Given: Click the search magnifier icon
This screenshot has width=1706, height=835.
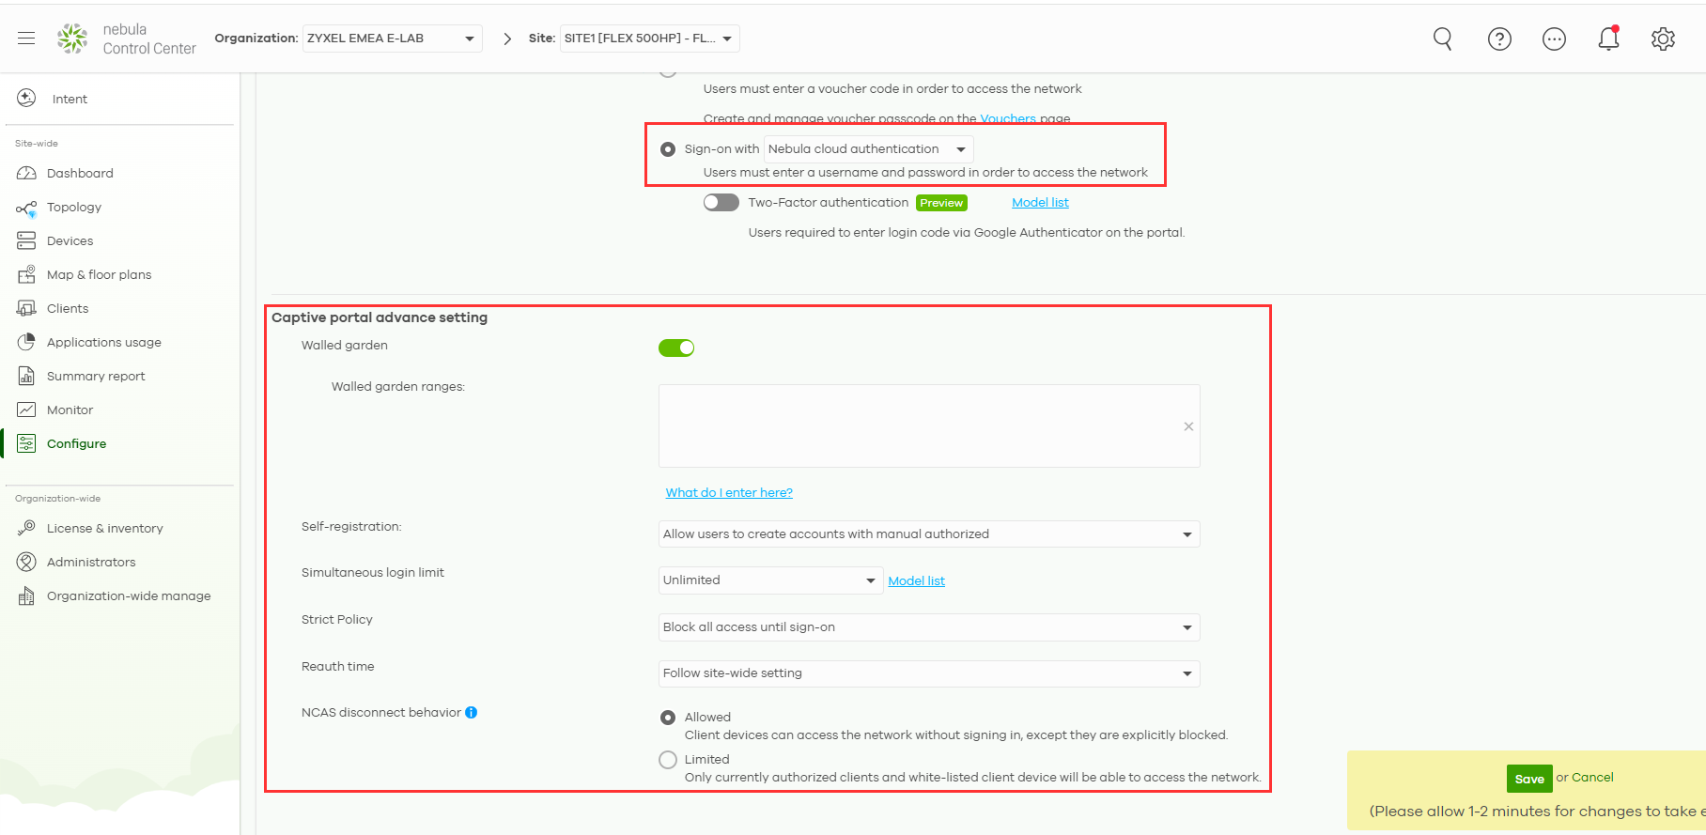Looking at the screenshot, I should pos(1442,39).
